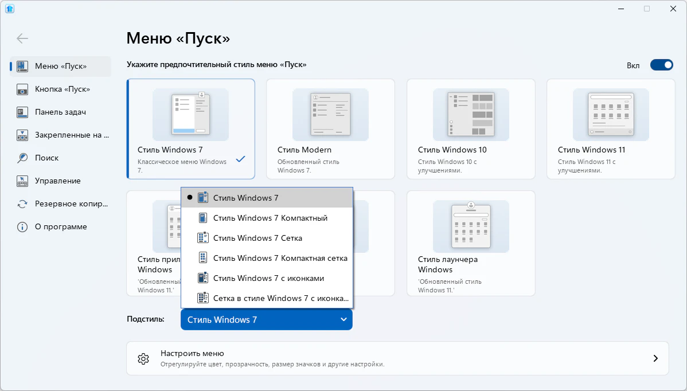
Task: Click the Подстиль dropdown chevron arrow
Action: [344, 320]
